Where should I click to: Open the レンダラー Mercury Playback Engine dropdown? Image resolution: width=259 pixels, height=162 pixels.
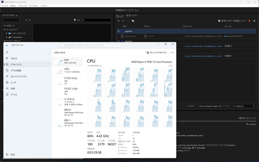227,106
